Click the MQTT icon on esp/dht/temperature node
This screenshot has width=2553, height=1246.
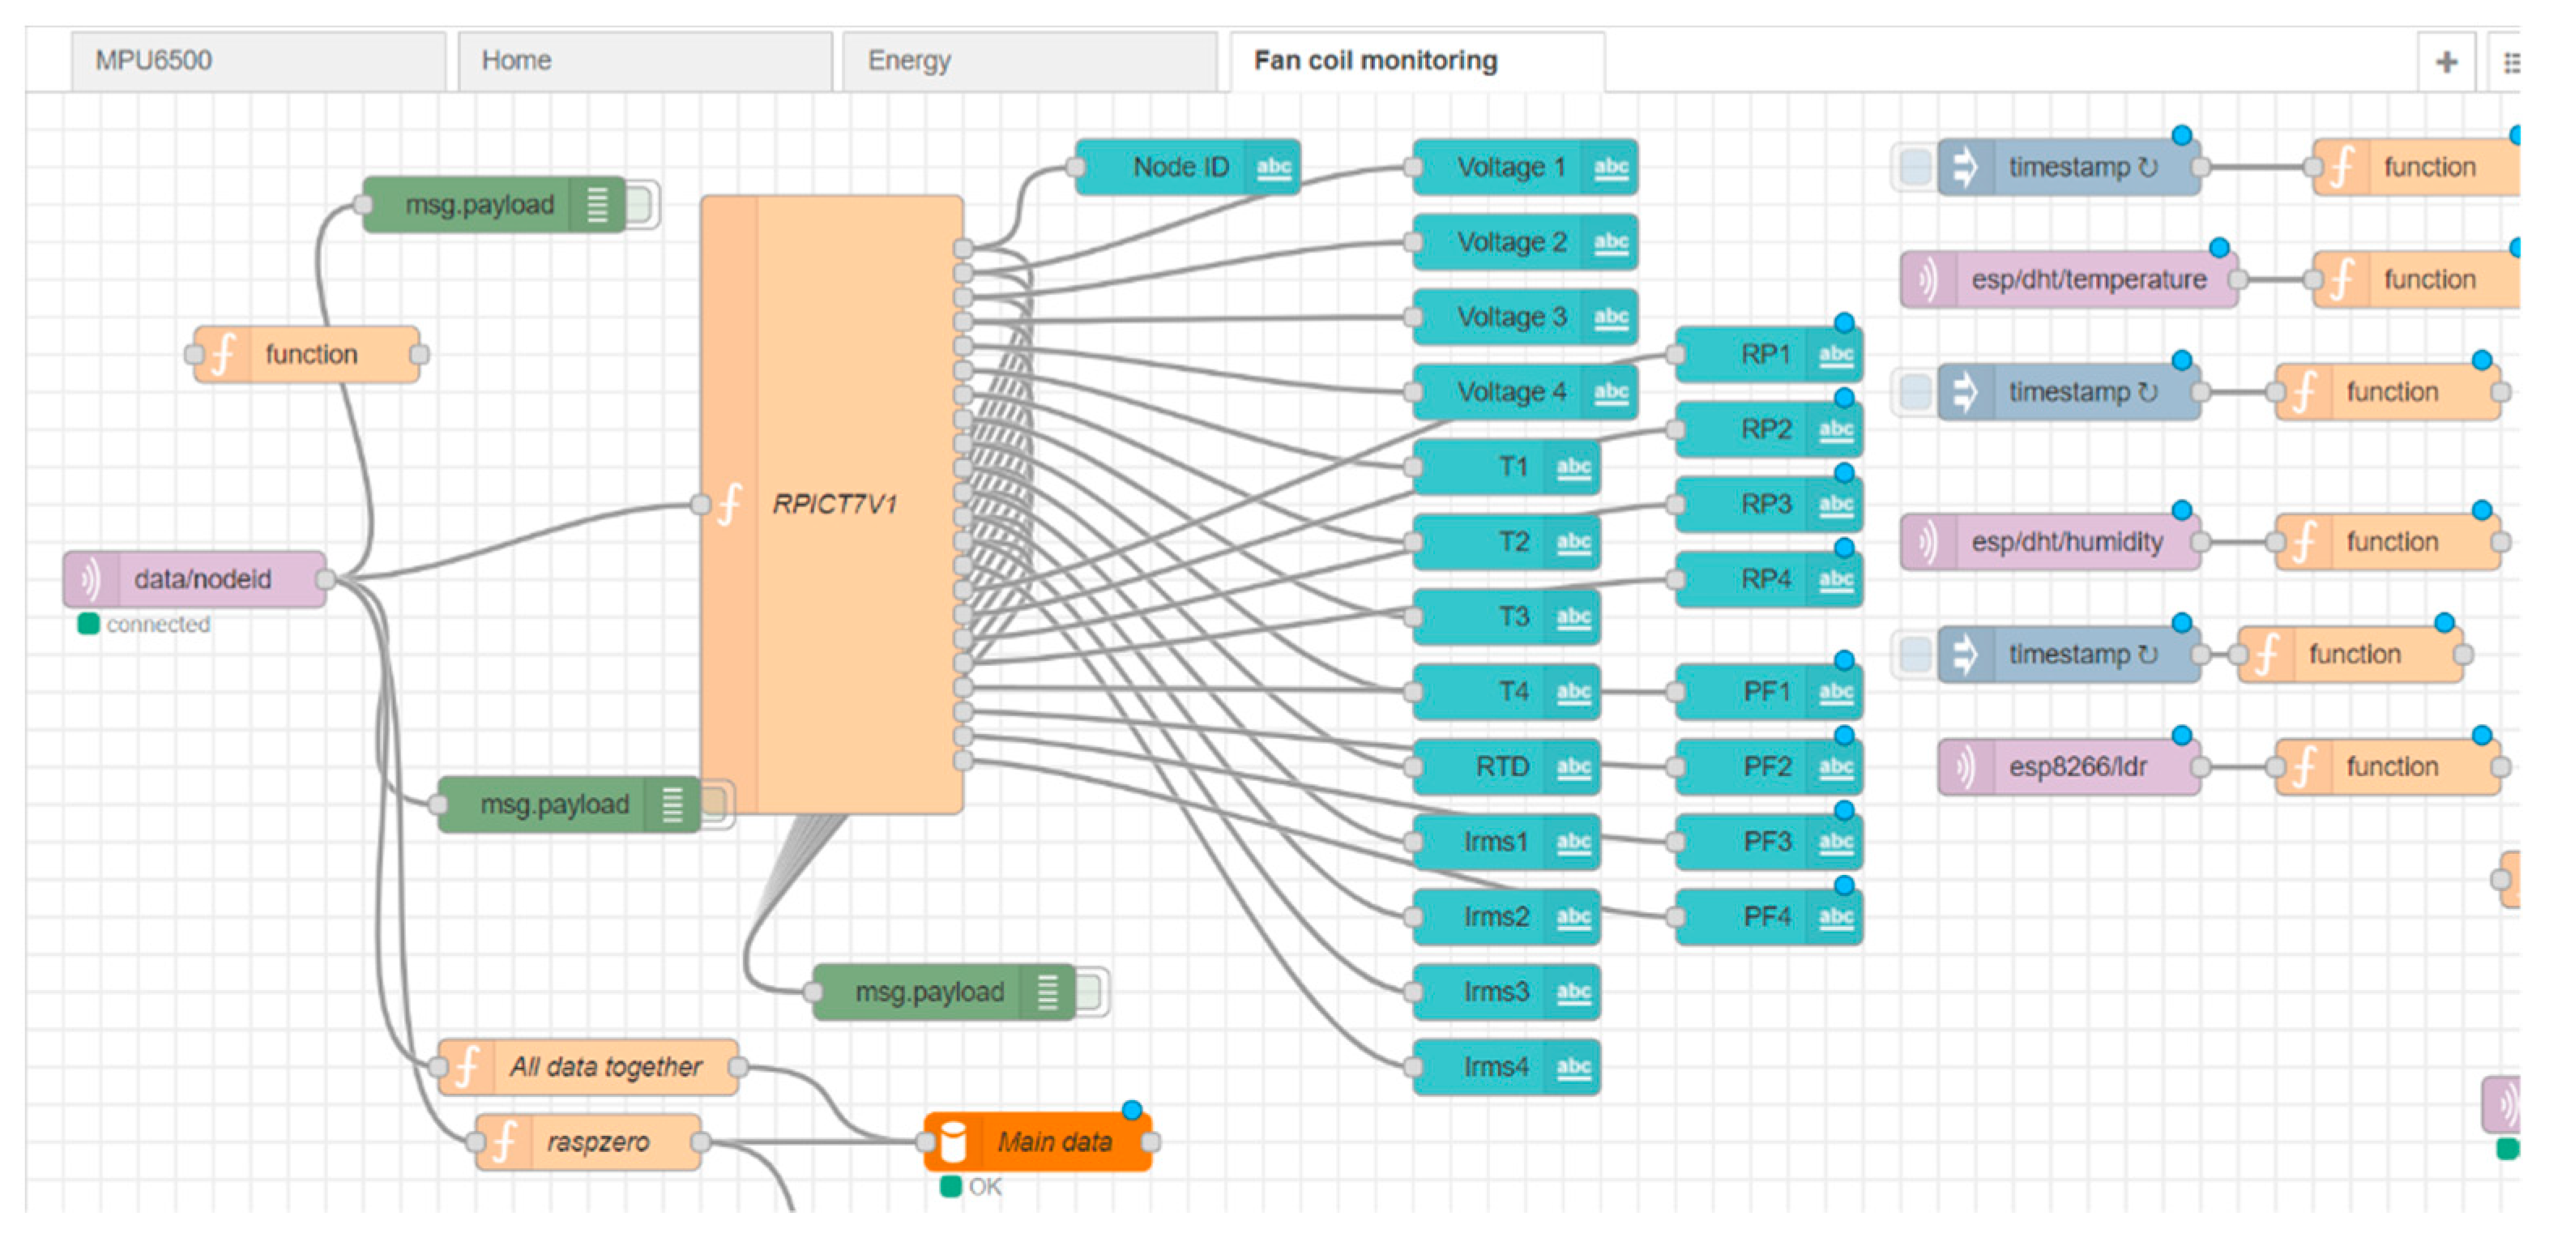coord(1927,279)
